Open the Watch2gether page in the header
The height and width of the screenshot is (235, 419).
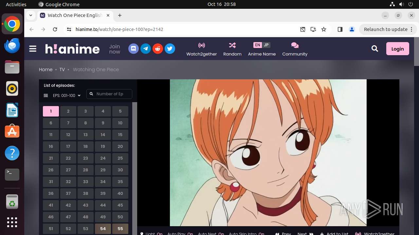click(202, 49)
